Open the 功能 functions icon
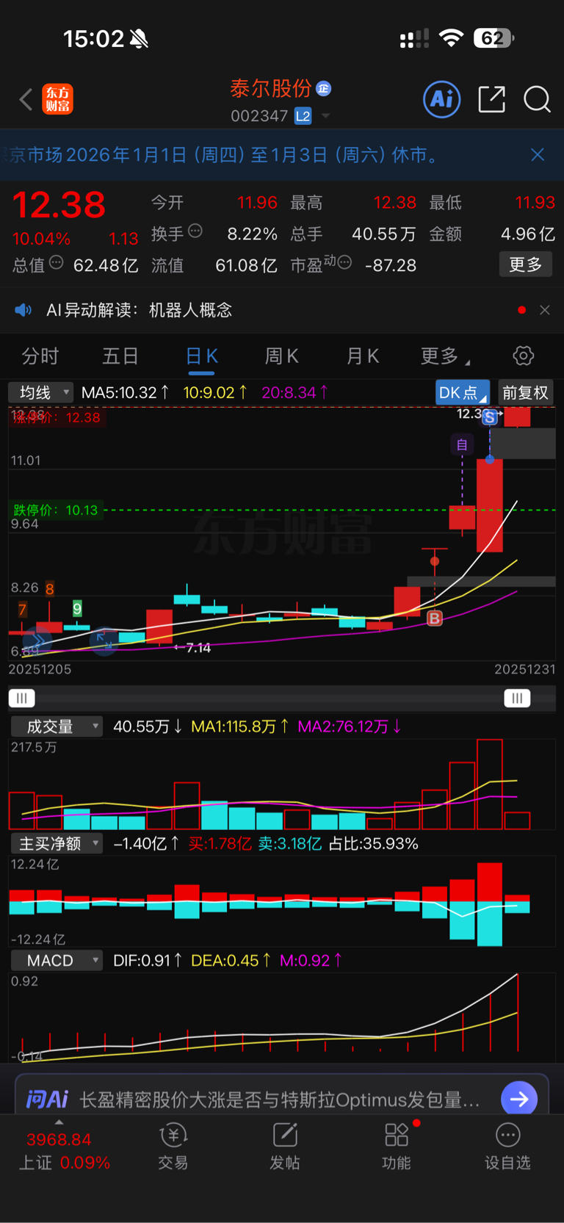 tap(397, 1146)
